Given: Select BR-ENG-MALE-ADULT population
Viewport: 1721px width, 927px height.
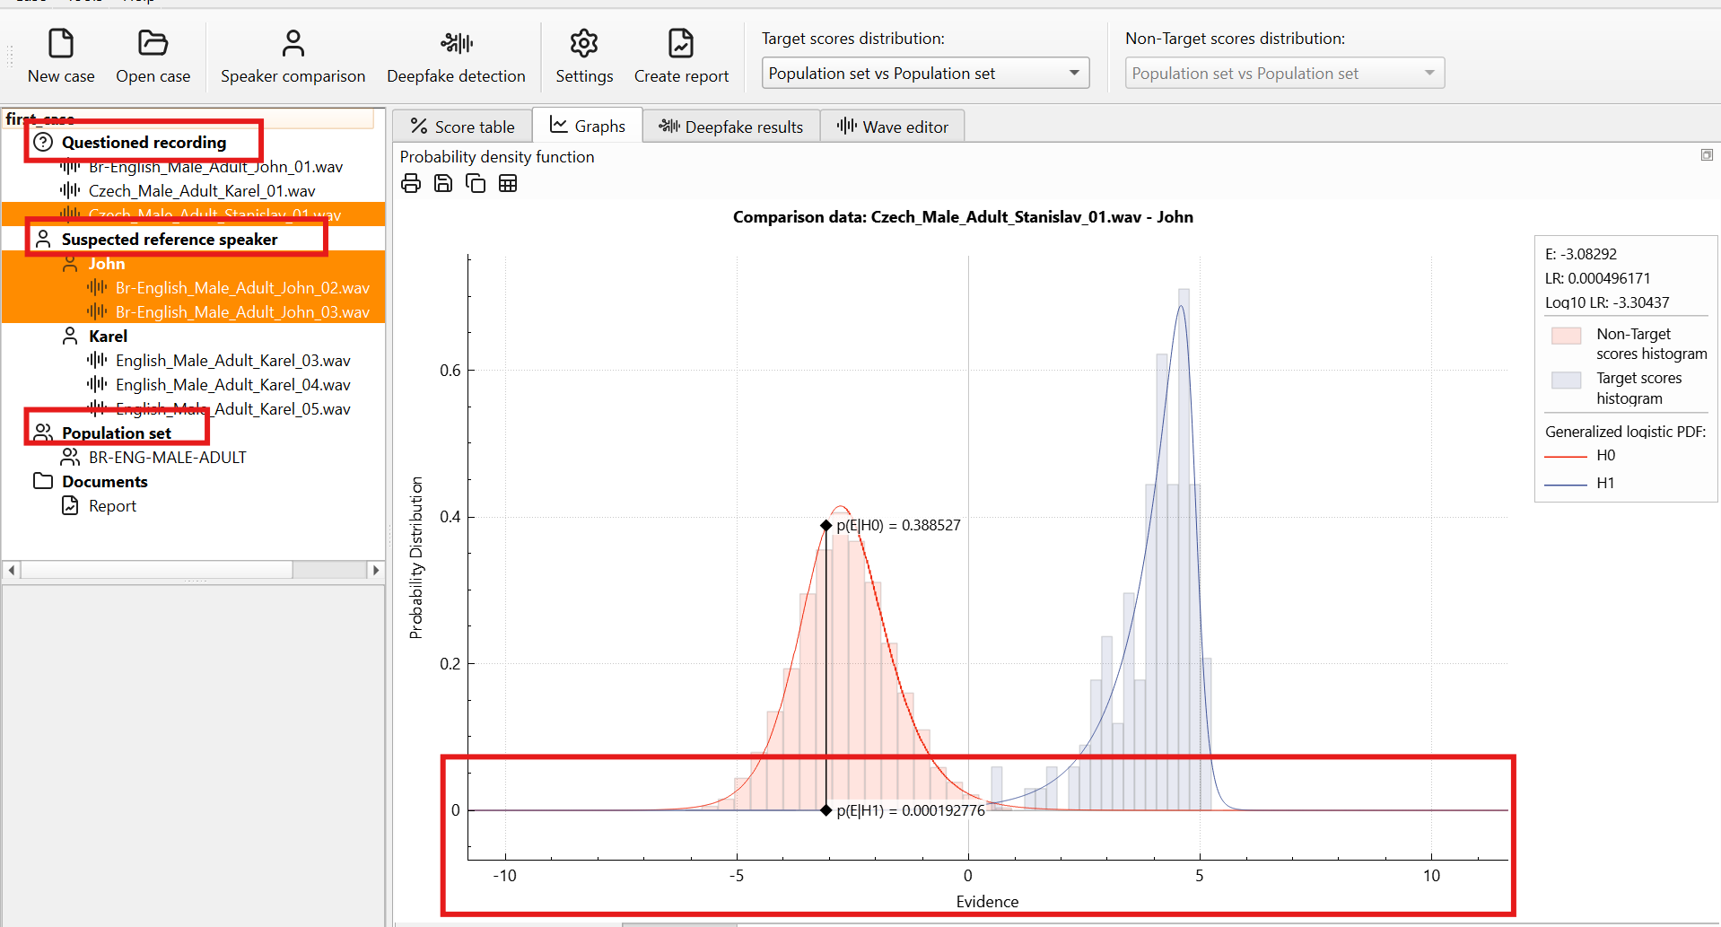Looking at the screenshot, I should click(167, 458).
